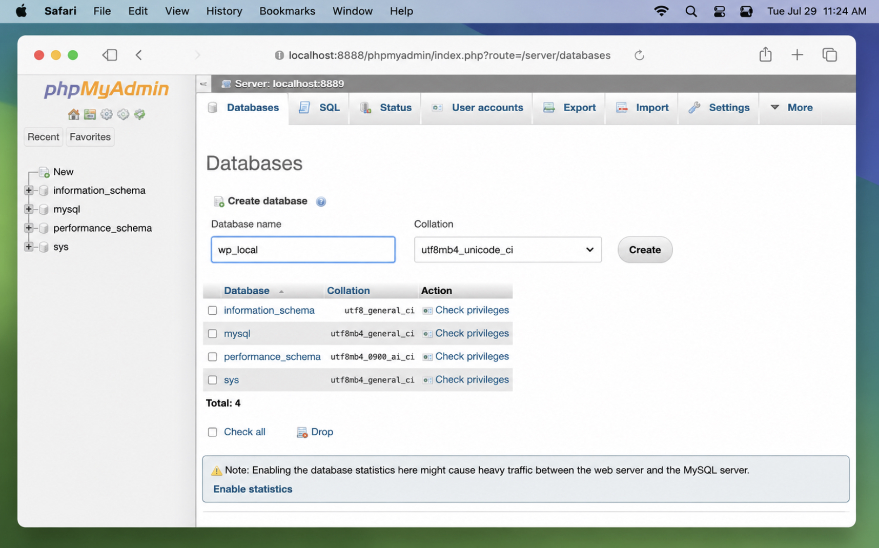
Task: Click Enable statistics link
Action: pyautogui.click(x=253, y=489)
